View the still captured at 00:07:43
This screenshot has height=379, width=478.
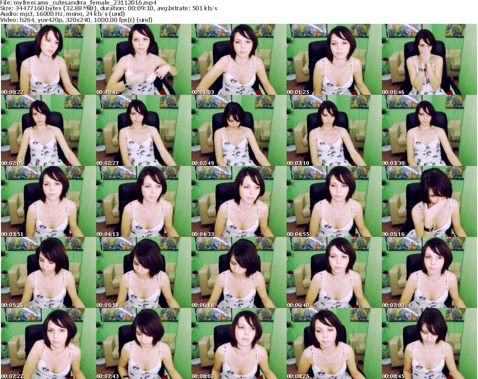click(x=144, y=343)
